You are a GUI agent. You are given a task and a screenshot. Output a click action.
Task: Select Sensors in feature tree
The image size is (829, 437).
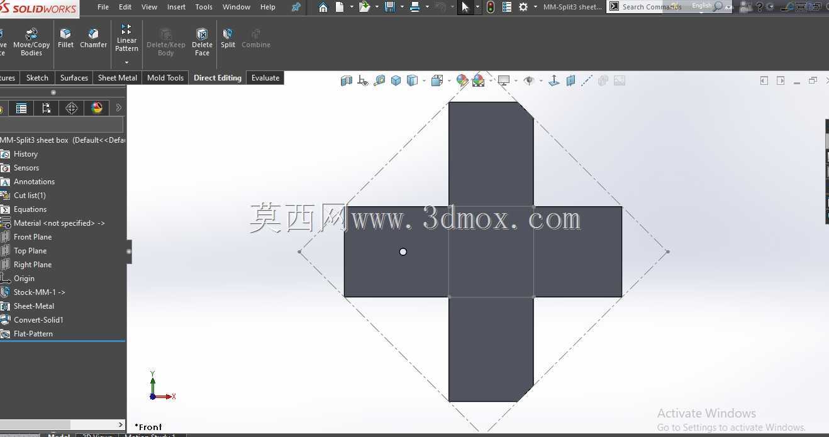26,168
